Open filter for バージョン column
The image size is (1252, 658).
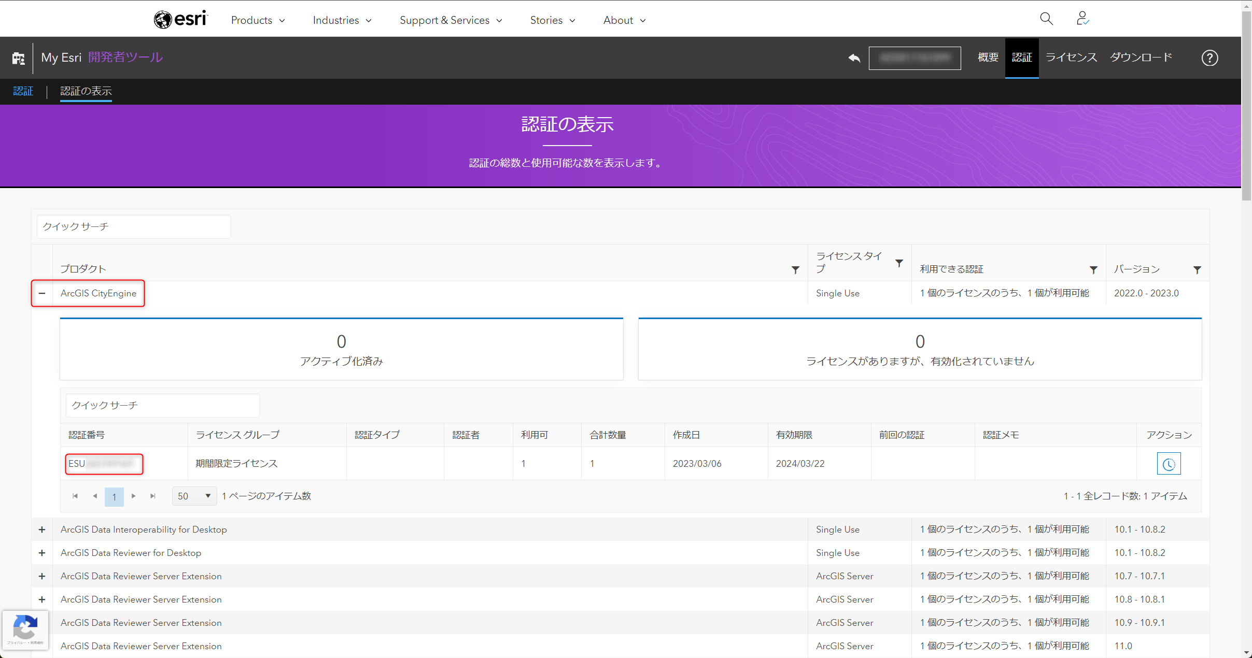tap(1197, 269)
